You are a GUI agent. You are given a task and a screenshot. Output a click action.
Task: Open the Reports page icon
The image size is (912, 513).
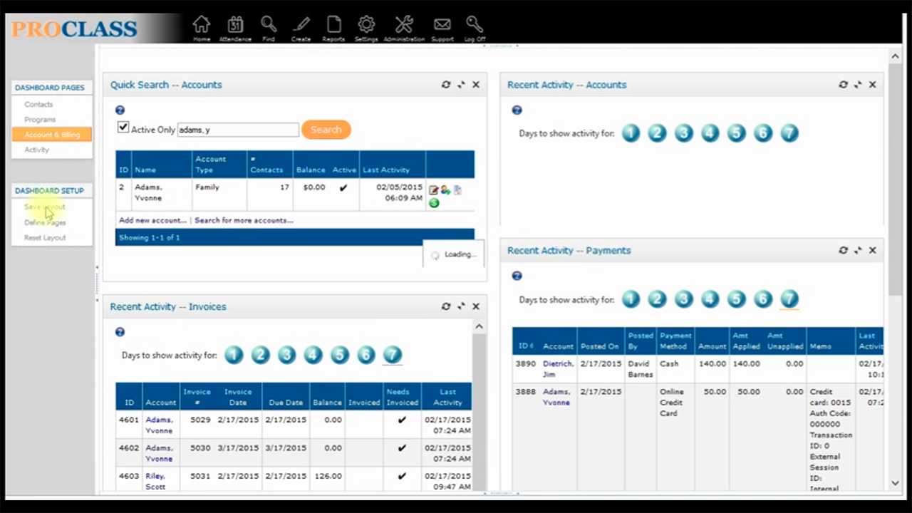pyautogui.click(x=333, y=28)
